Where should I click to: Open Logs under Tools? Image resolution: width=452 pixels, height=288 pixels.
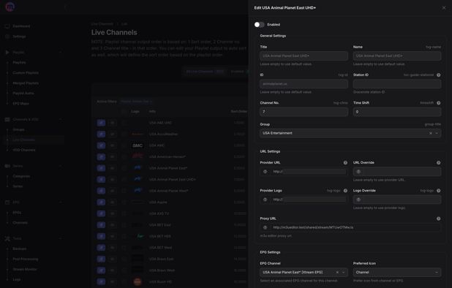point(17,279)
